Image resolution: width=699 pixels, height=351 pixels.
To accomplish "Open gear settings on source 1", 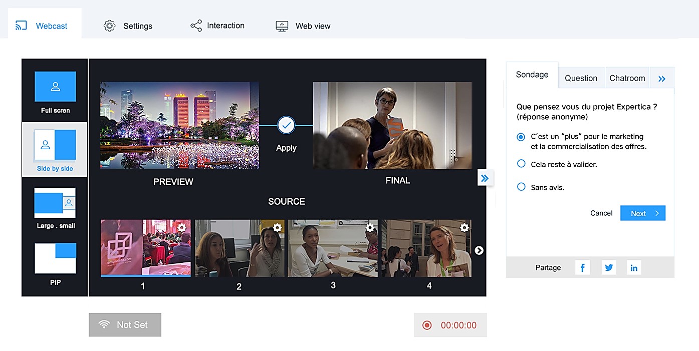I will (182, 228).
